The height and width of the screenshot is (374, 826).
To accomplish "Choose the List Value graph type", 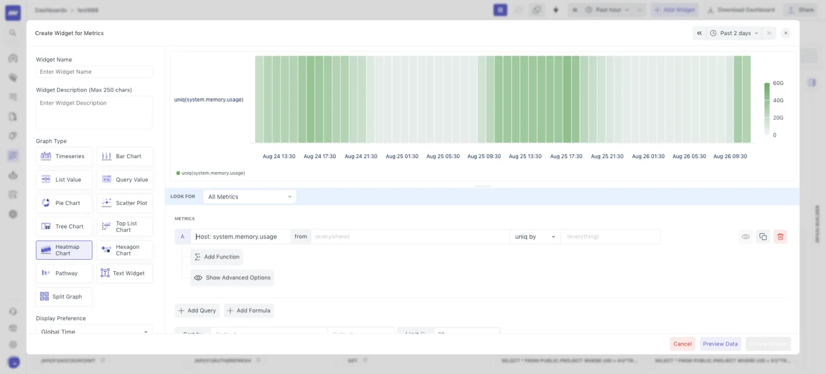I will pos(64,179).
